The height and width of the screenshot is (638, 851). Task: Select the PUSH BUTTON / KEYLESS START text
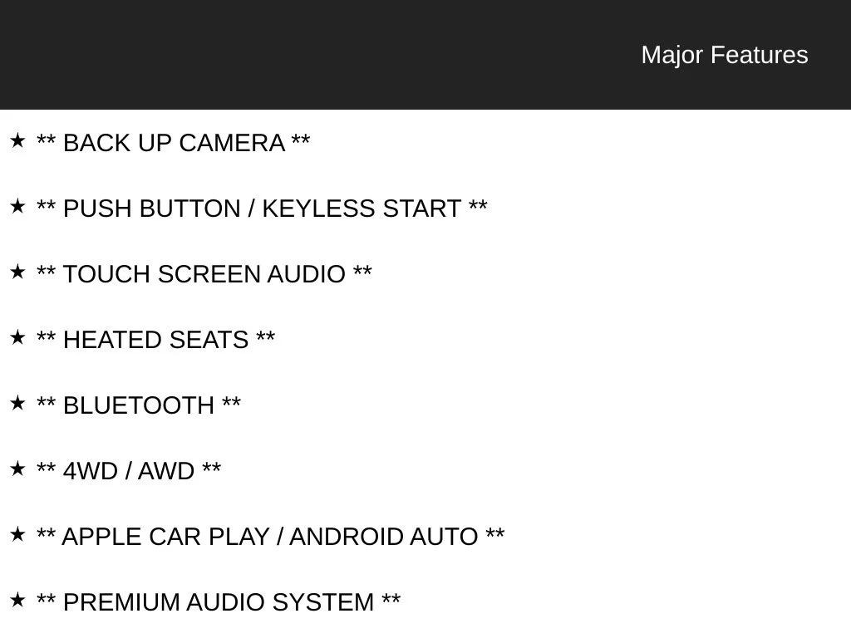(262, 209)
